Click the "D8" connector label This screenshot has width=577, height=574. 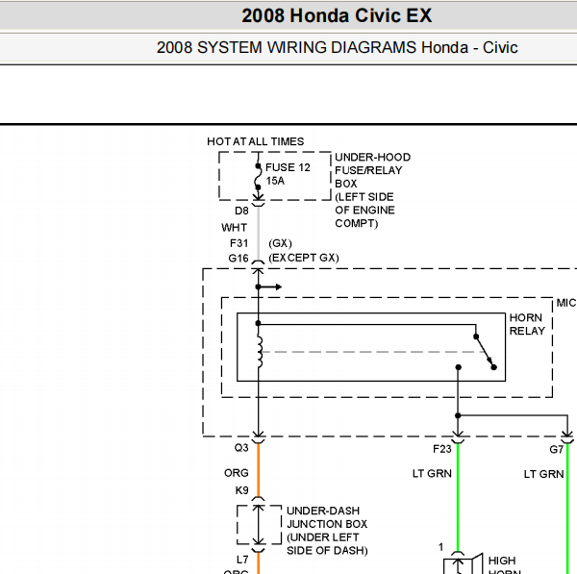[241, 211]
